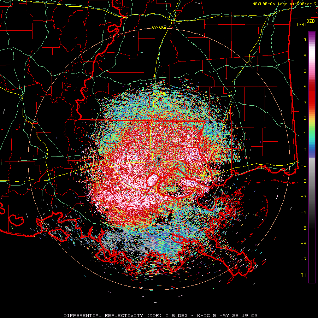Click the -5 tick label on color scale
318x318 pixels.
coord(304,228)
